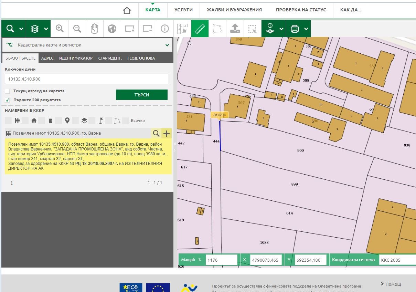The width and height of the screenshot is (416, 292).
Task: Toggle the 'Всички' filter checkbox
Action: (x=126, y=121)
